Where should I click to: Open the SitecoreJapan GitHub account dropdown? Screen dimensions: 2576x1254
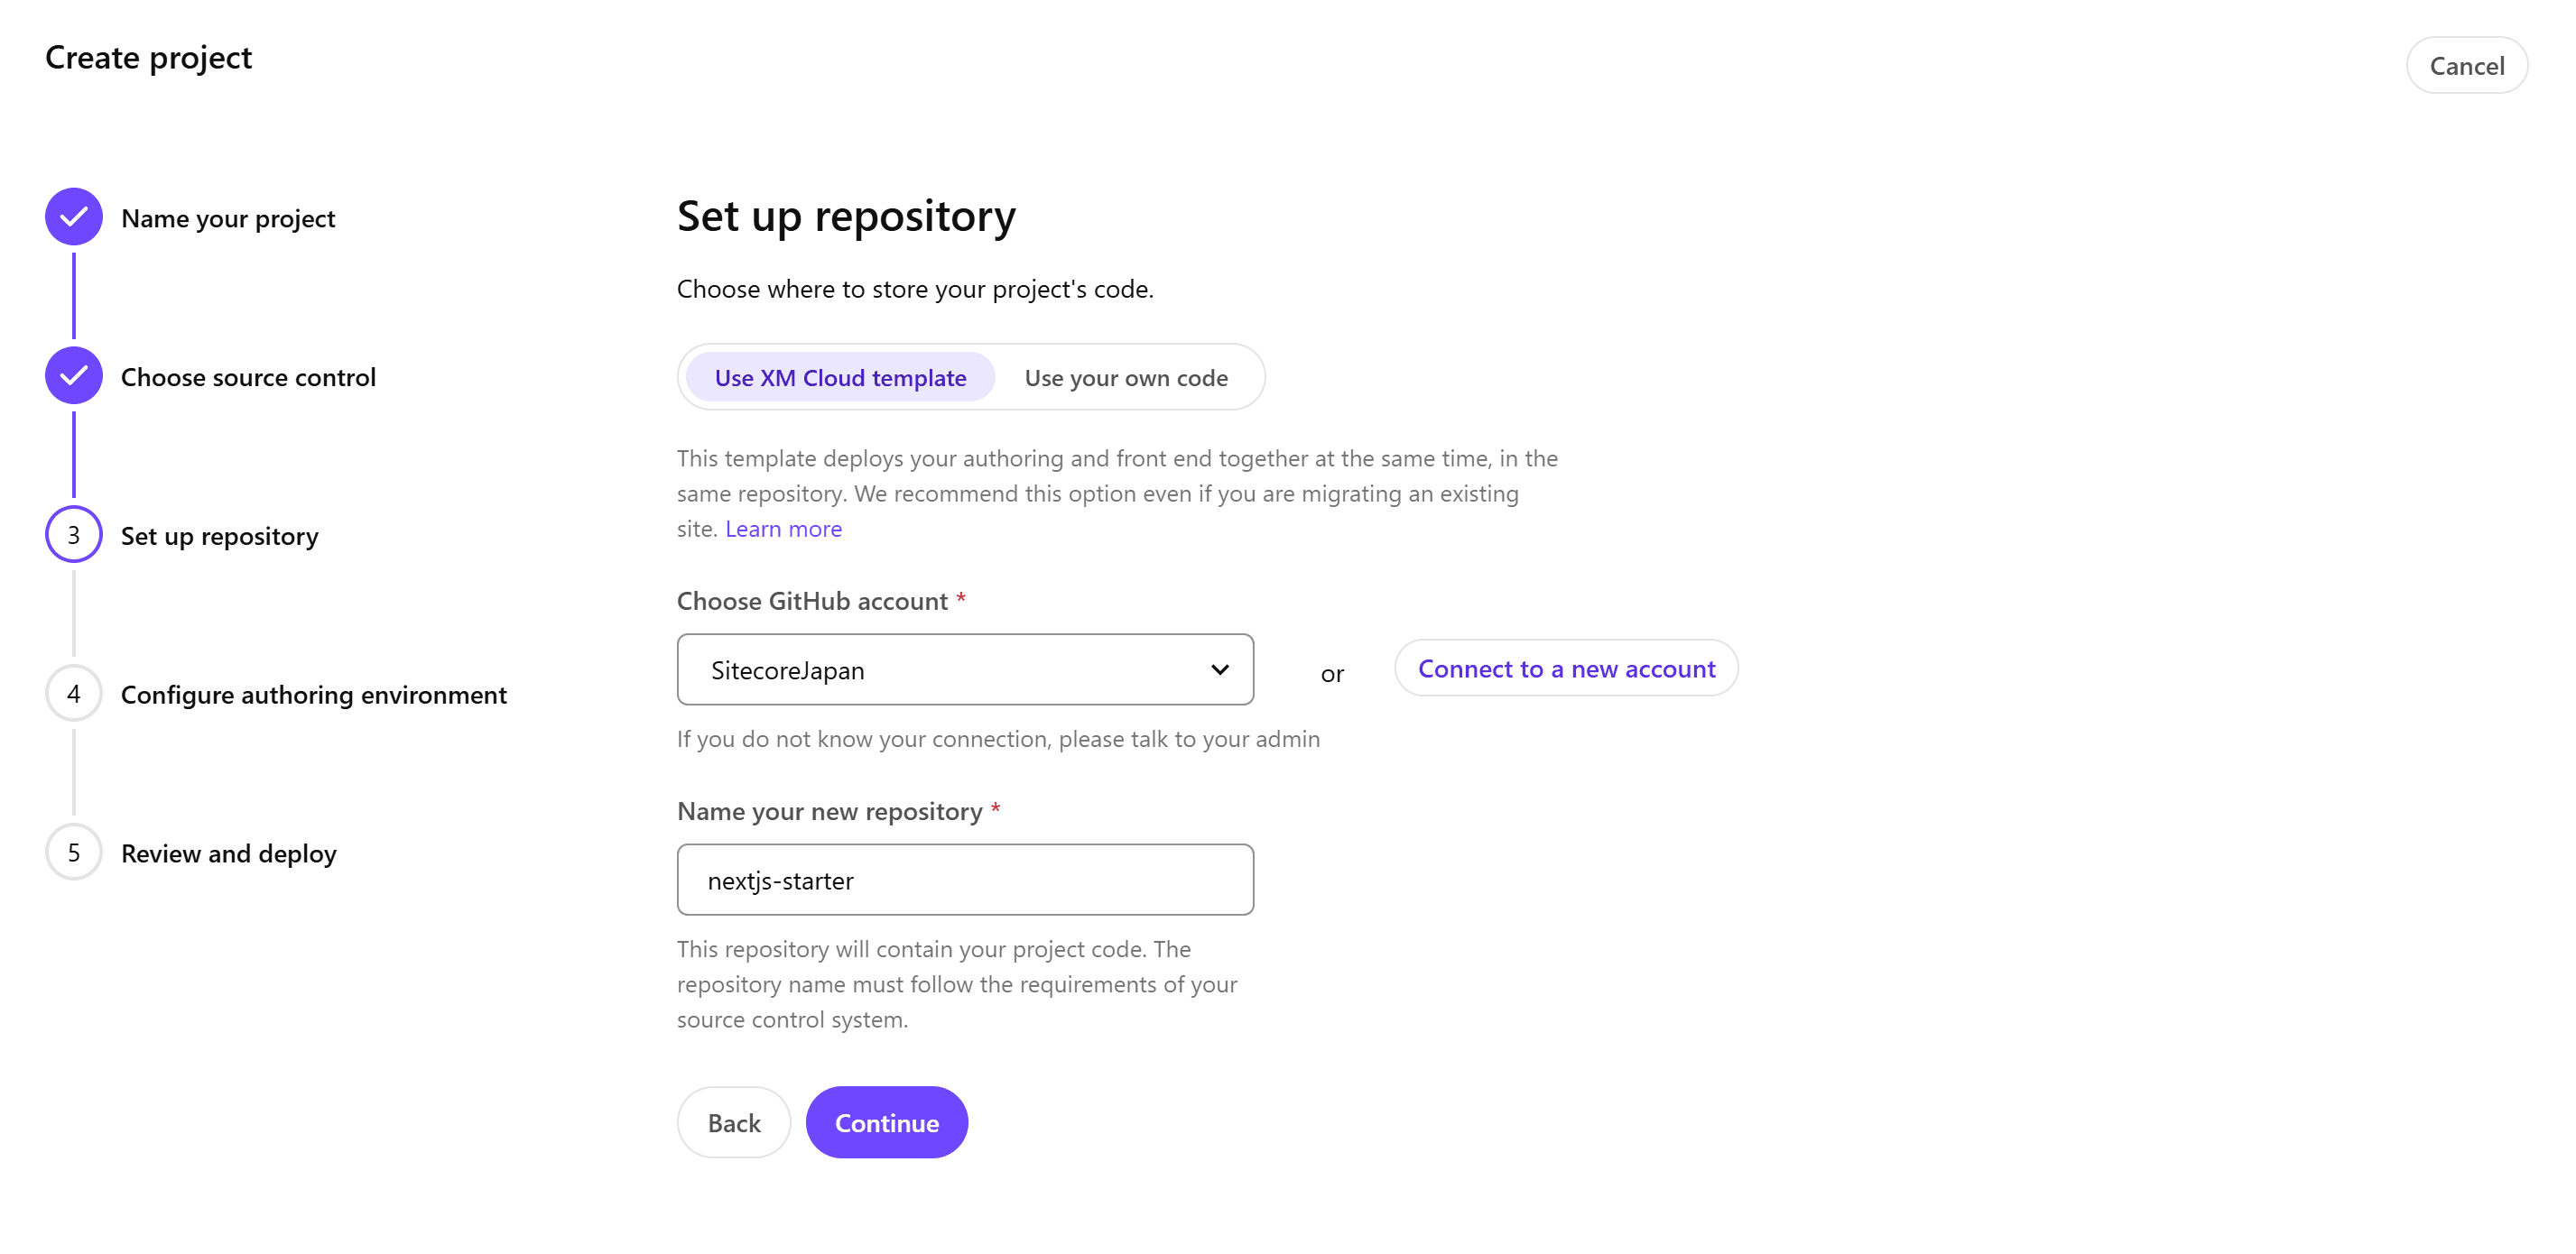[964, 669]
